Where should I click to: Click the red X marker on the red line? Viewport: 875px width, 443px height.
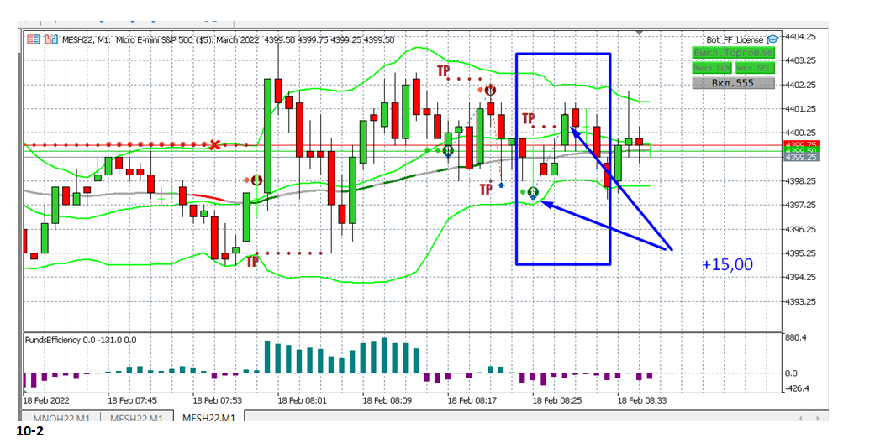pos(214,145)
